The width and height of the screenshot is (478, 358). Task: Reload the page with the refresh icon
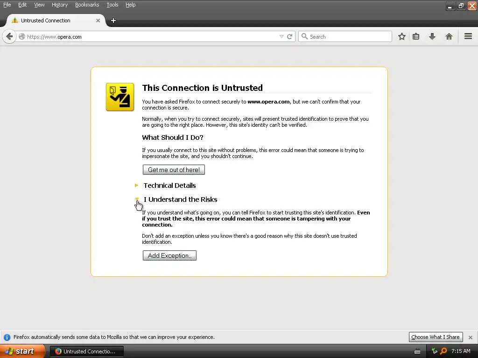(x=289, y=36)
